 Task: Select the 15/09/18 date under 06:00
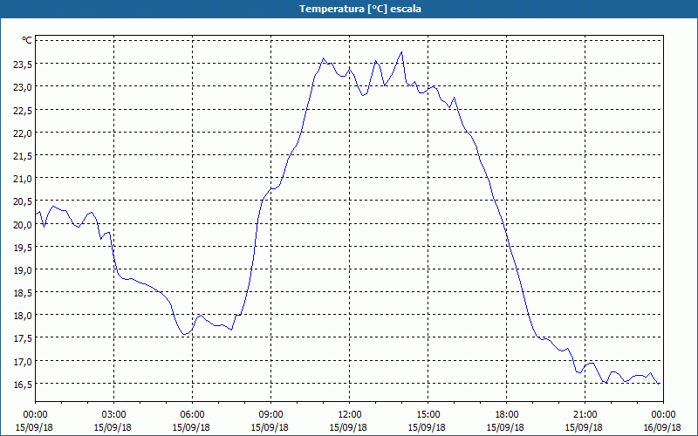pos(191,427)
